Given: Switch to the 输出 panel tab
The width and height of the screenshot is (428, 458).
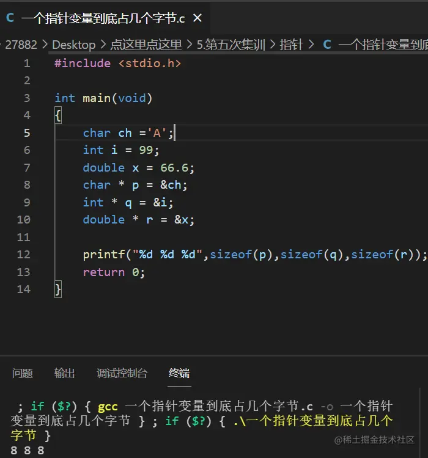Looking at the screenshot, I should 64,373.
